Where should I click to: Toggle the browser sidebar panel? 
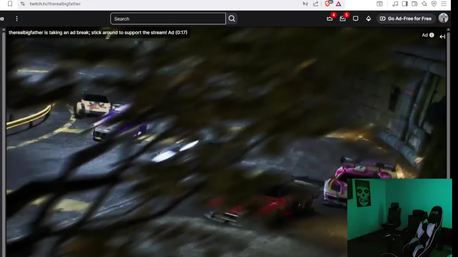pos(405,4)
